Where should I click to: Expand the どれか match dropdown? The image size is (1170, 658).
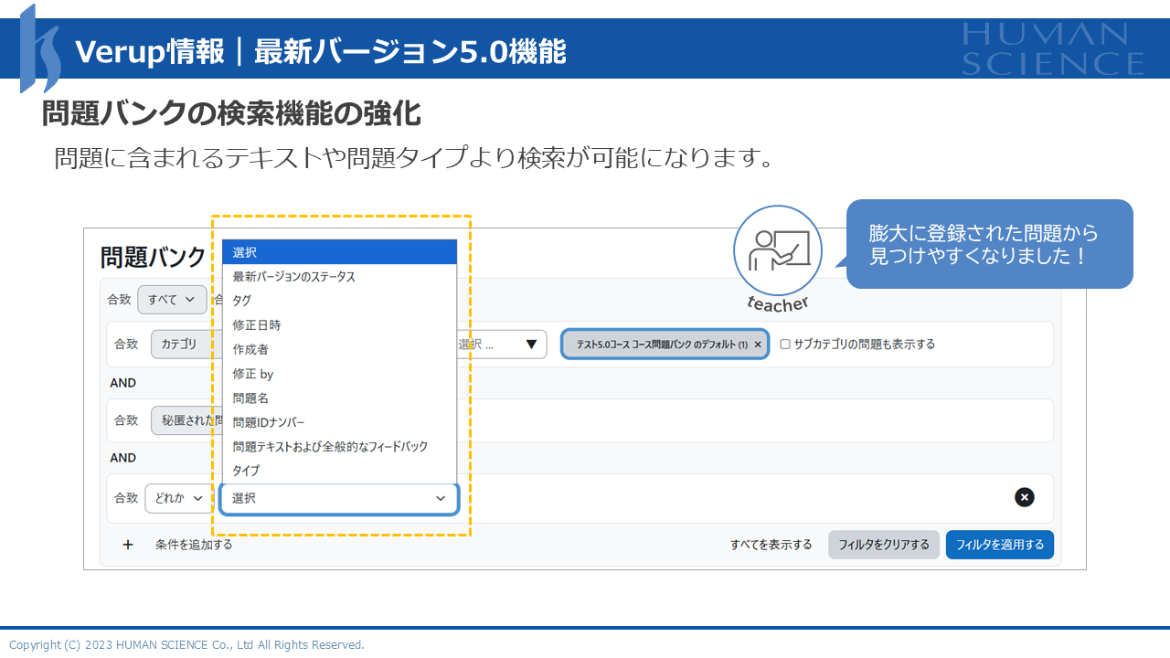tap(178, 498)
